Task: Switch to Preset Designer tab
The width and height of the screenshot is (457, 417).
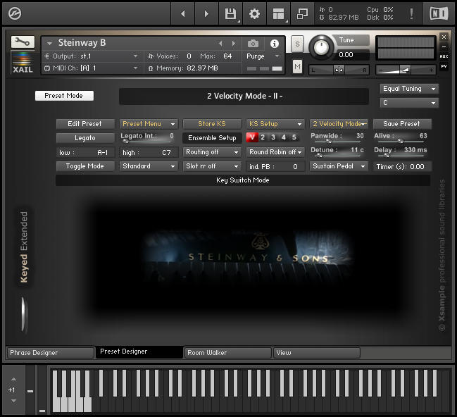Action: tap(139, 352)
